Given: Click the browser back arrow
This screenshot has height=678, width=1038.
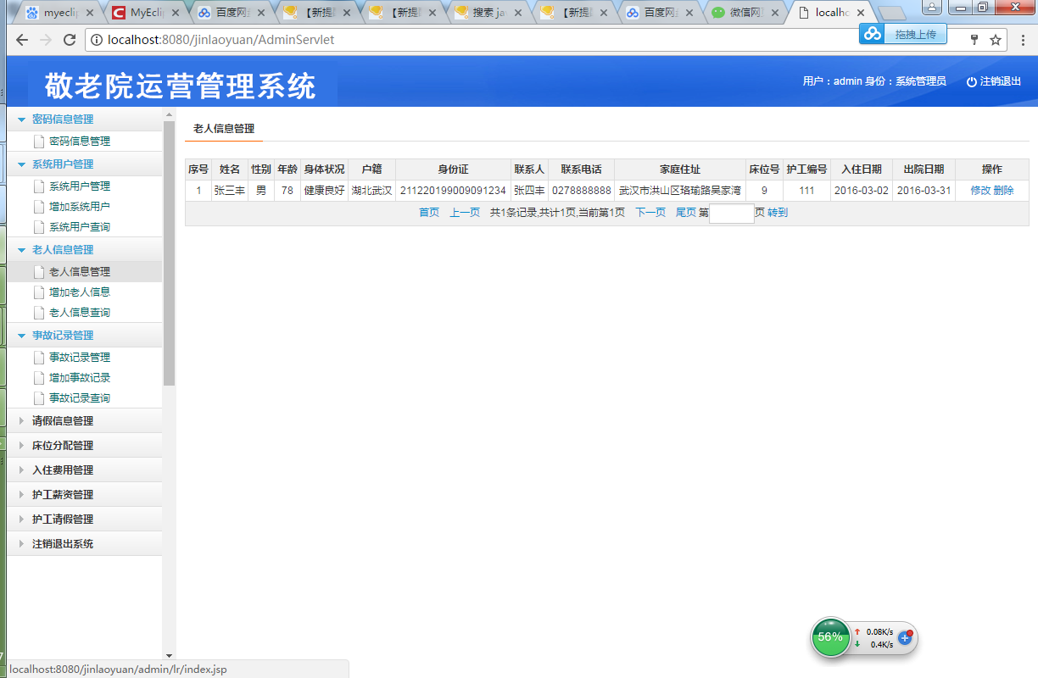Looking at the screenshot, I should pyautogui.click(x=22, y=40).
